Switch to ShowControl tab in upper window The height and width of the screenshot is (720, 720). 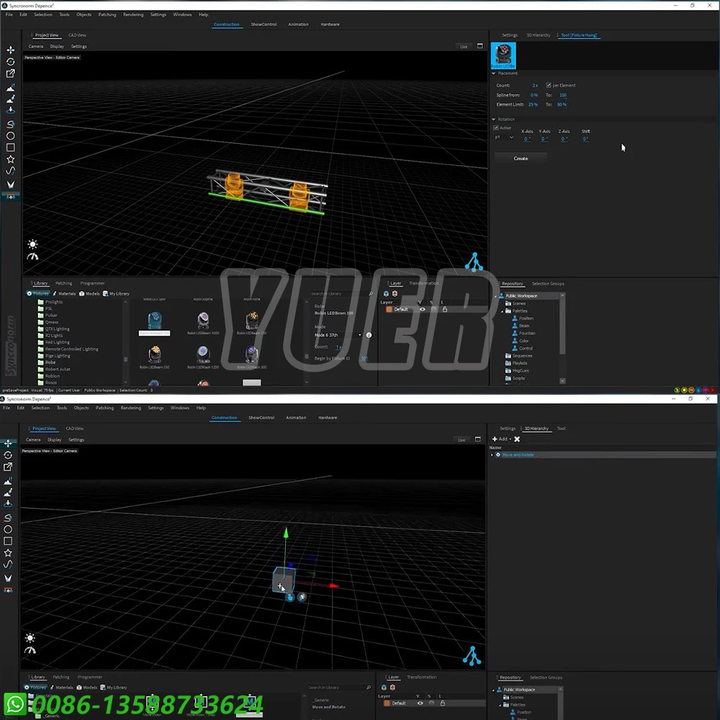[x=264, y=24]
